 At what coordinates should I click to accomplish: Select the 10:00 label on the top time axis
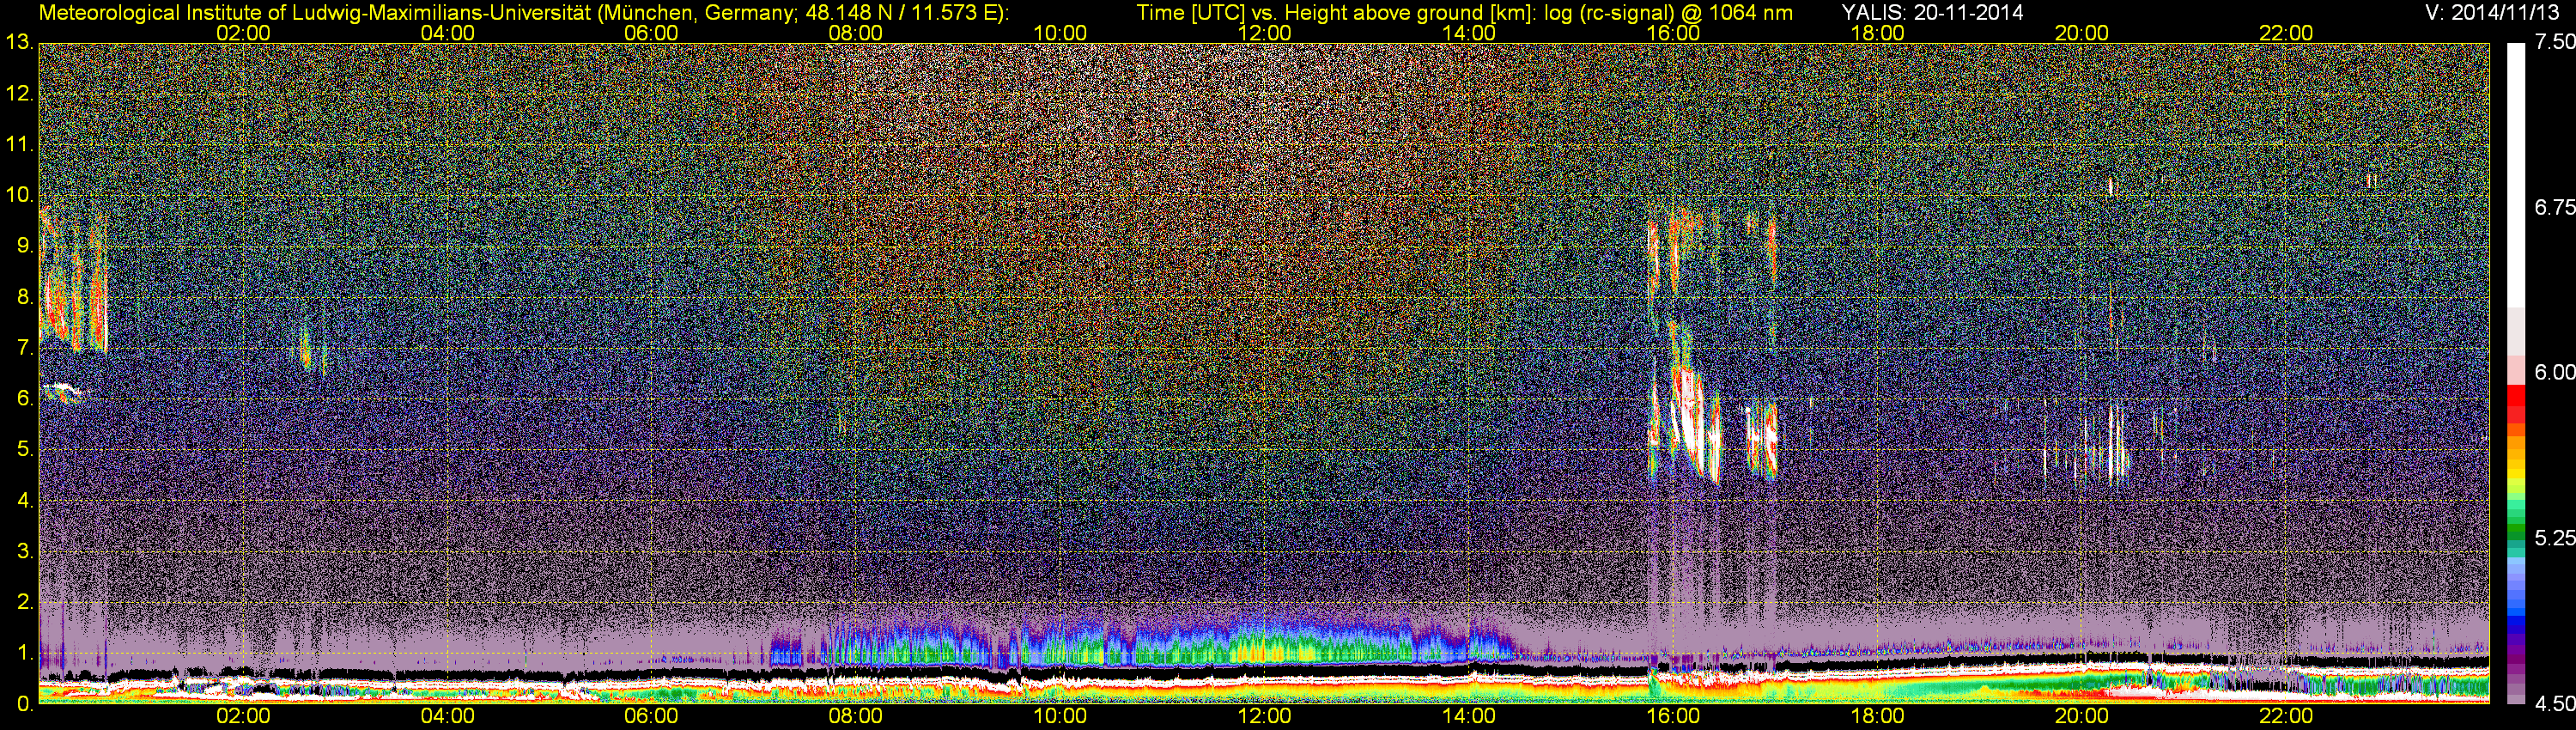point(1060,33)
